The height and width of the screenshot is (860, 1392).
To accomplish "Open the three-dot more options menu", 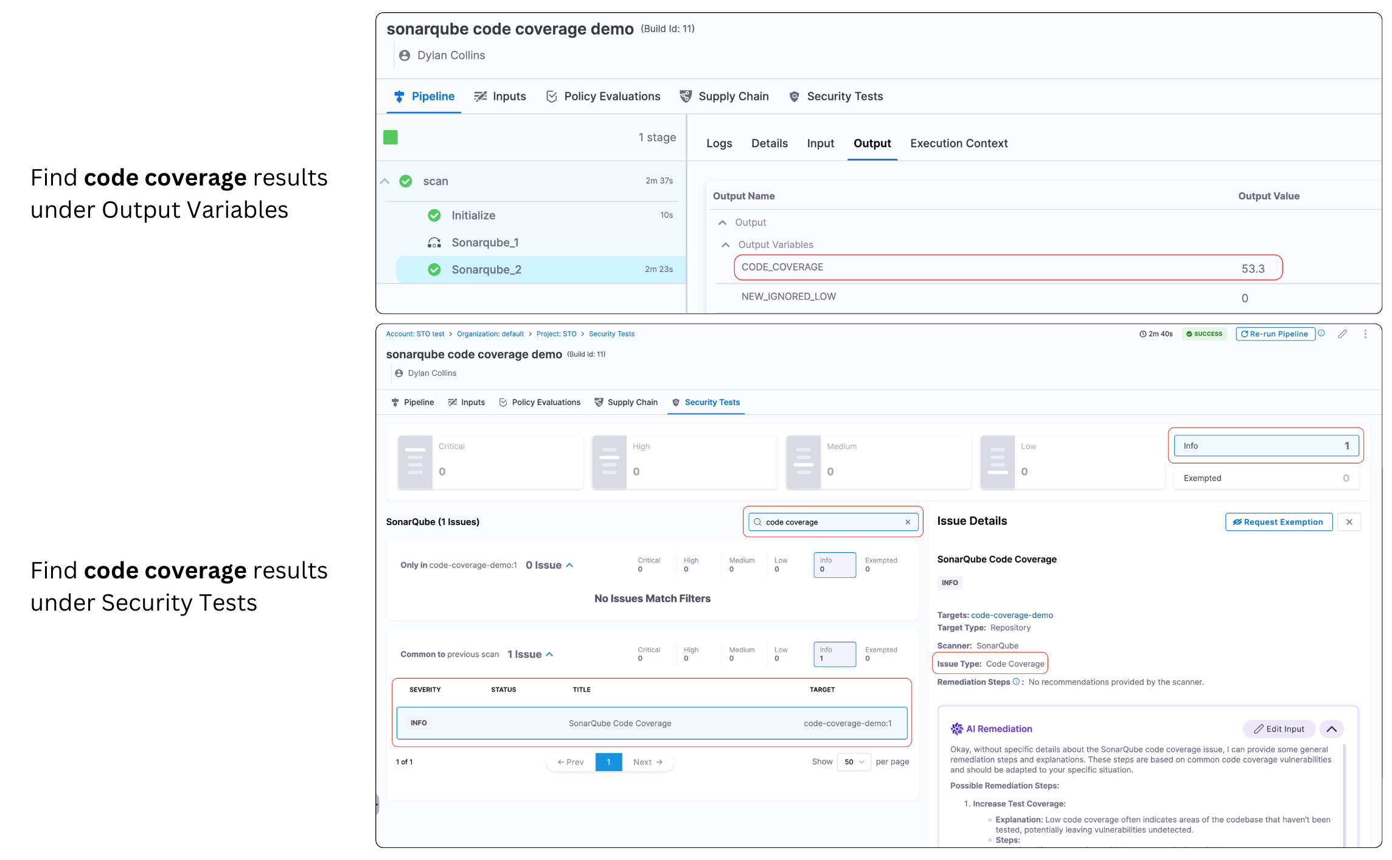I will pos(1365,334).
